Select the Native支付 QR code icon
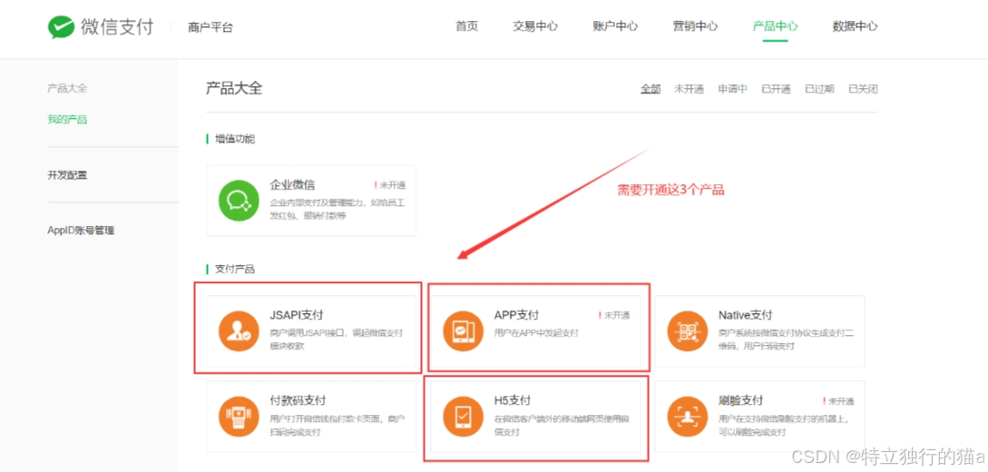 pos(688,330)
